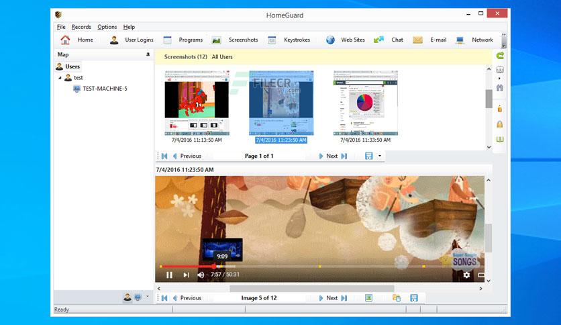Go to last image in viewer toolbar

344,297
